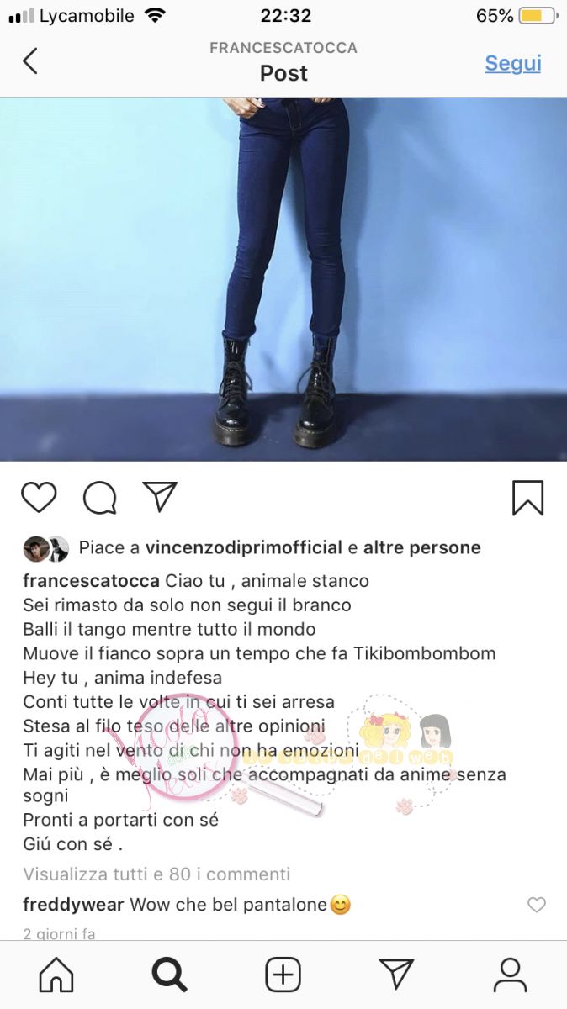Tap the Segui follow link

512,63
